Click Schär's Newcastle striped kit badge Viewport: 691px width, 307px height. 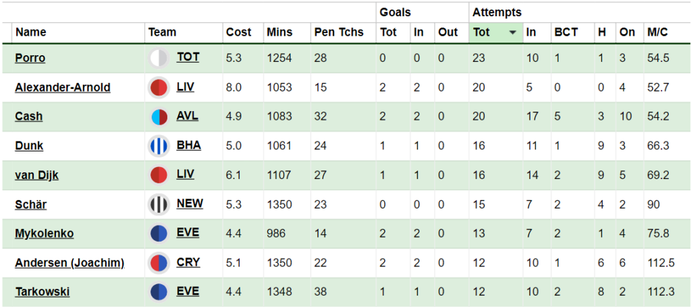(x=159, y=204)
